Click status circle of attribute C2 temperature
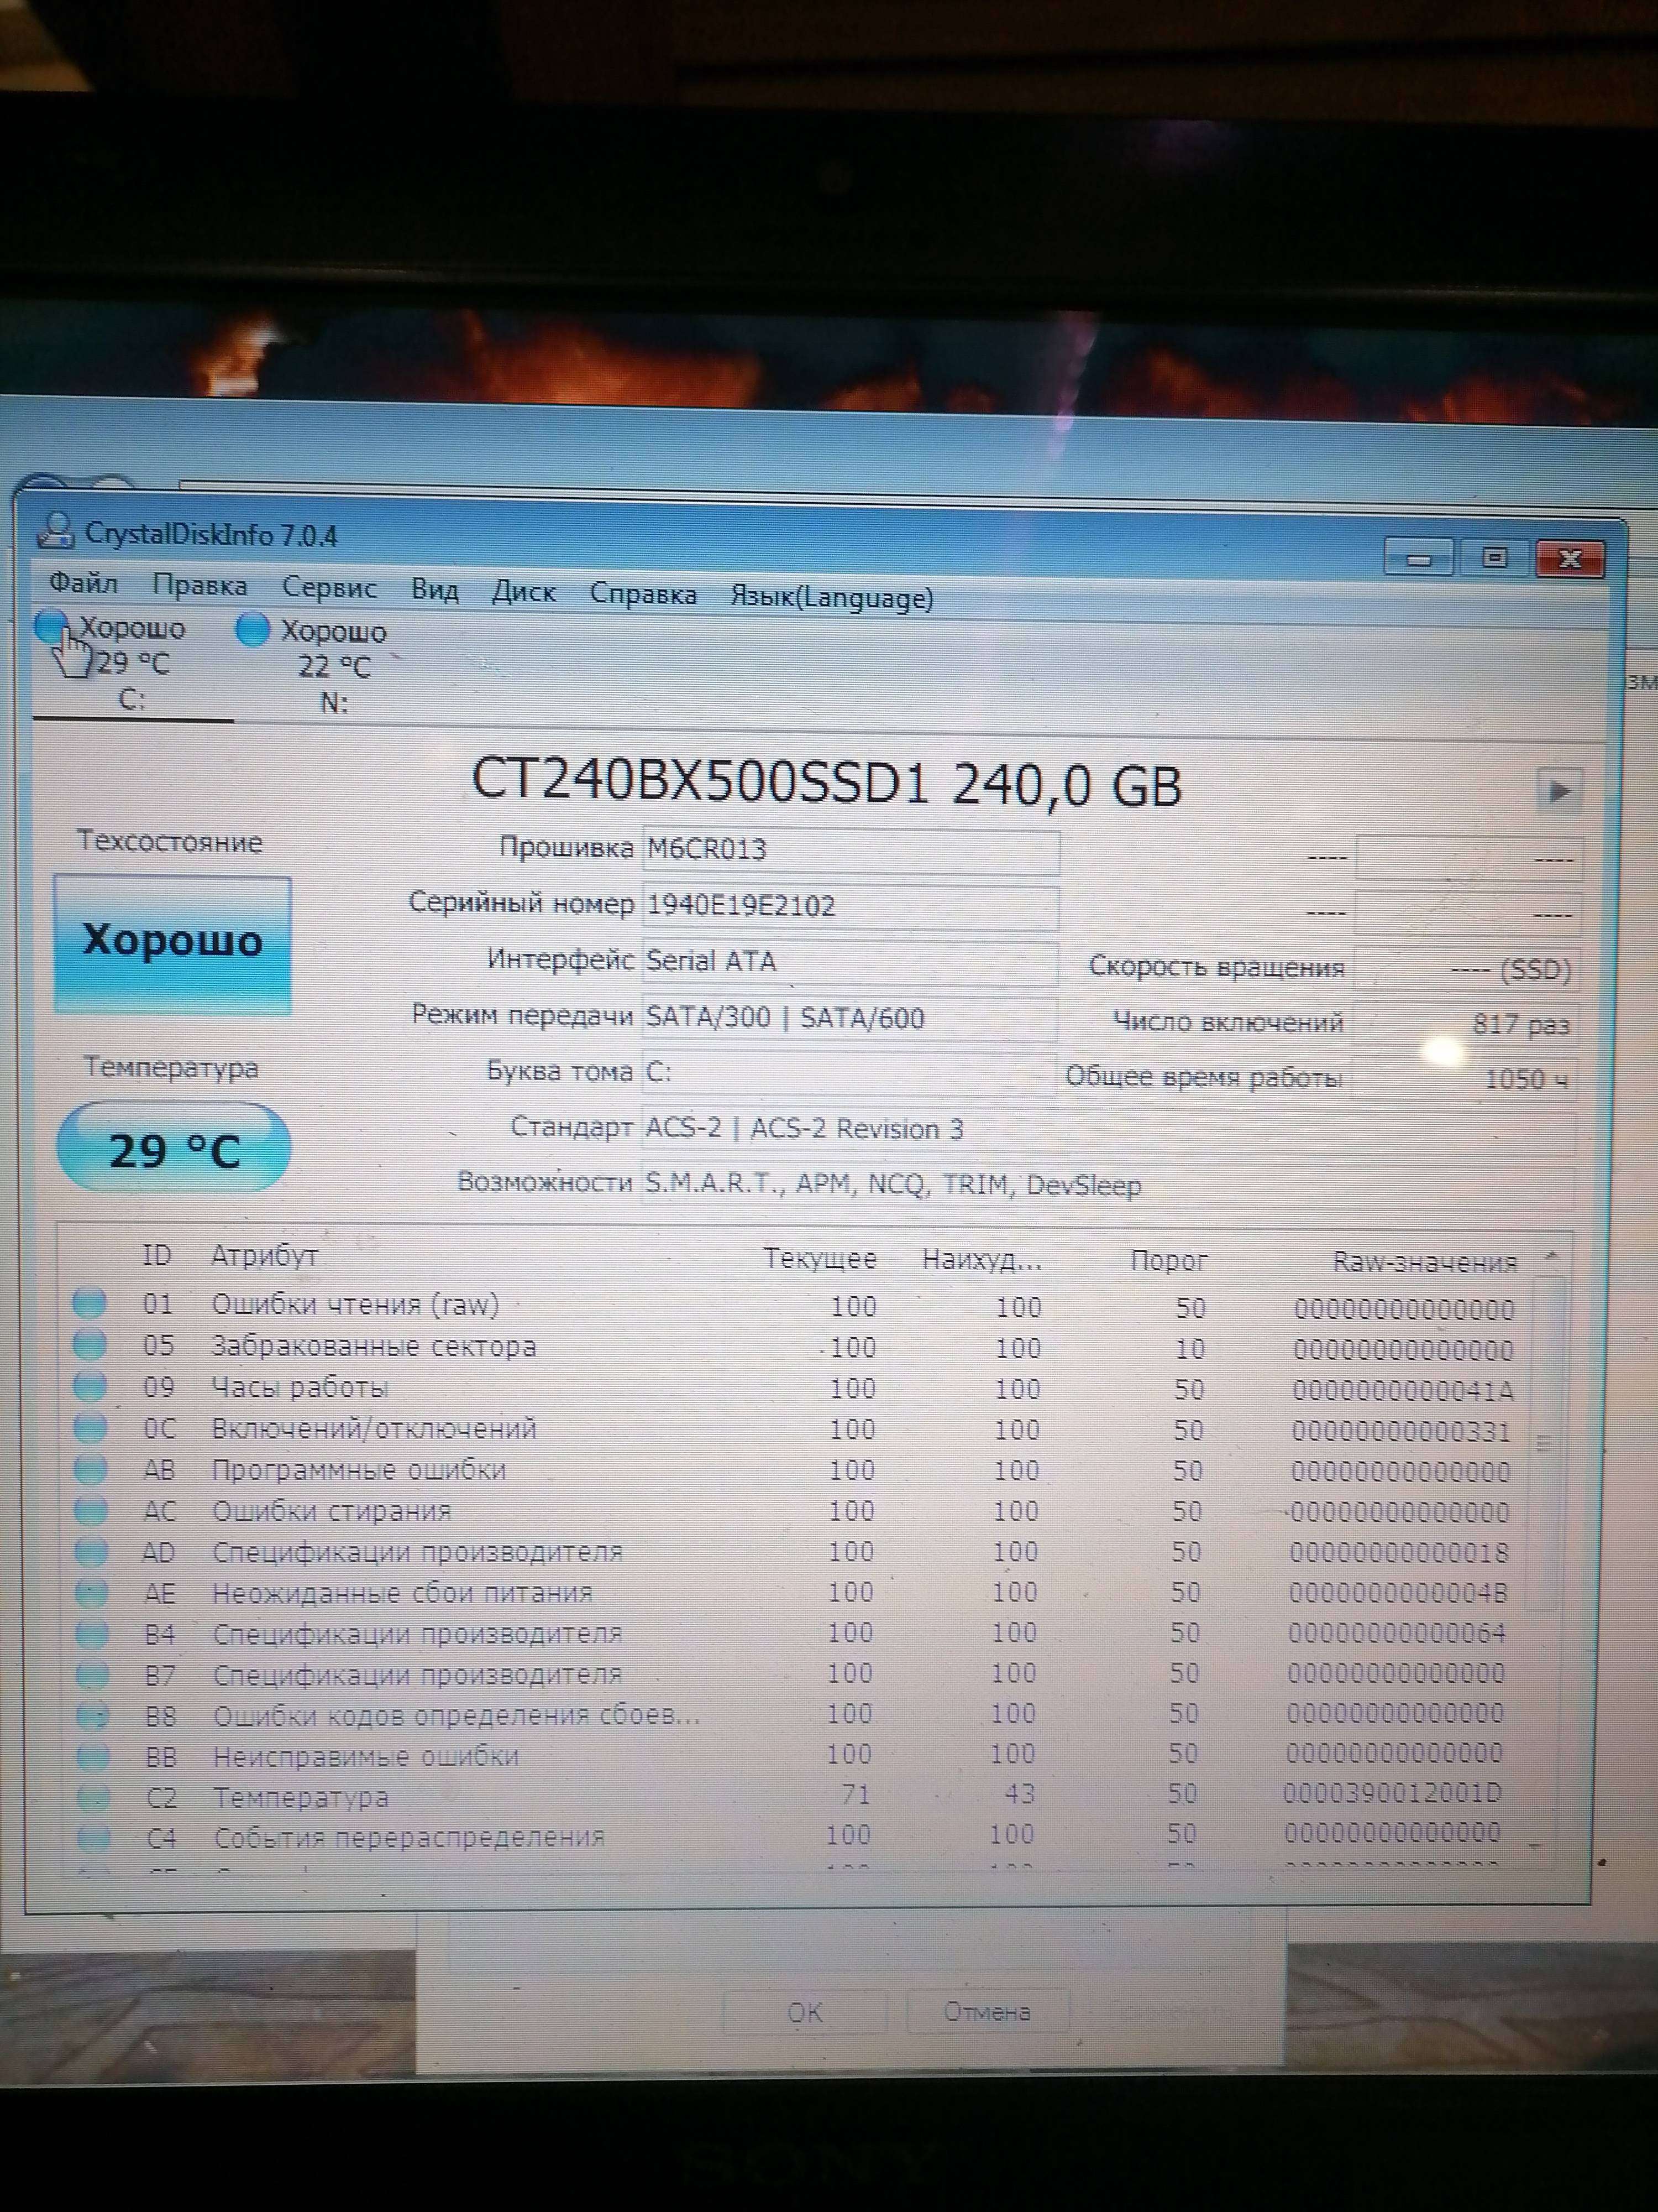Screen dimensions: 1658x2212 [x=93, y=1798]
